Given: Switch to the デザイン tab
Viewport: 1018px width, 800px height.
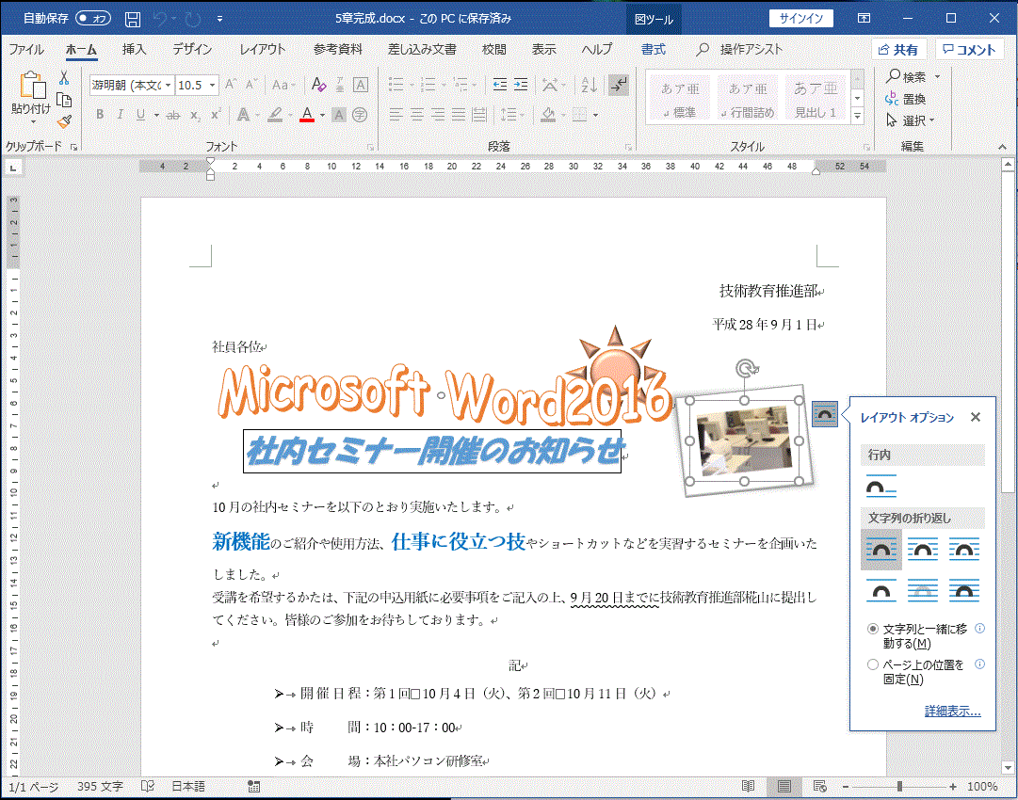Looking at the screenshot, I should [192, 49].
